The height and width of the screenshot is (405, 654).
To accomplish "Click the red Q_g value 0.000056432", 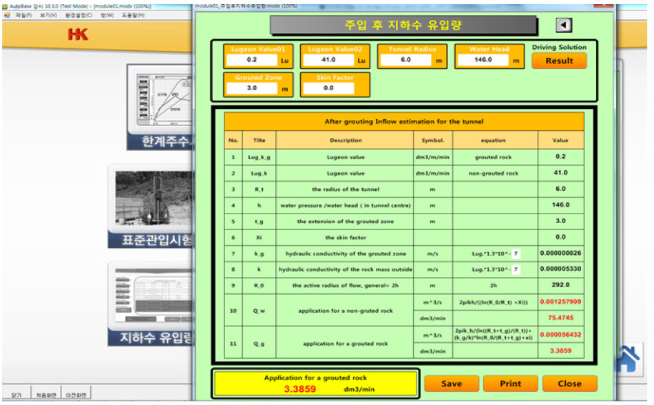I will (x=560, y=335).
